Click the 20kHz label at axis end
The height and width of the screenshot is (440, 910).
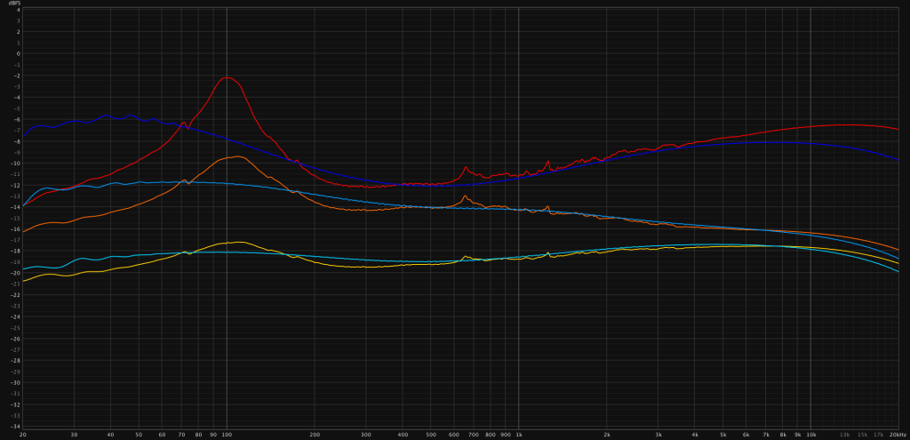(897, 435)
